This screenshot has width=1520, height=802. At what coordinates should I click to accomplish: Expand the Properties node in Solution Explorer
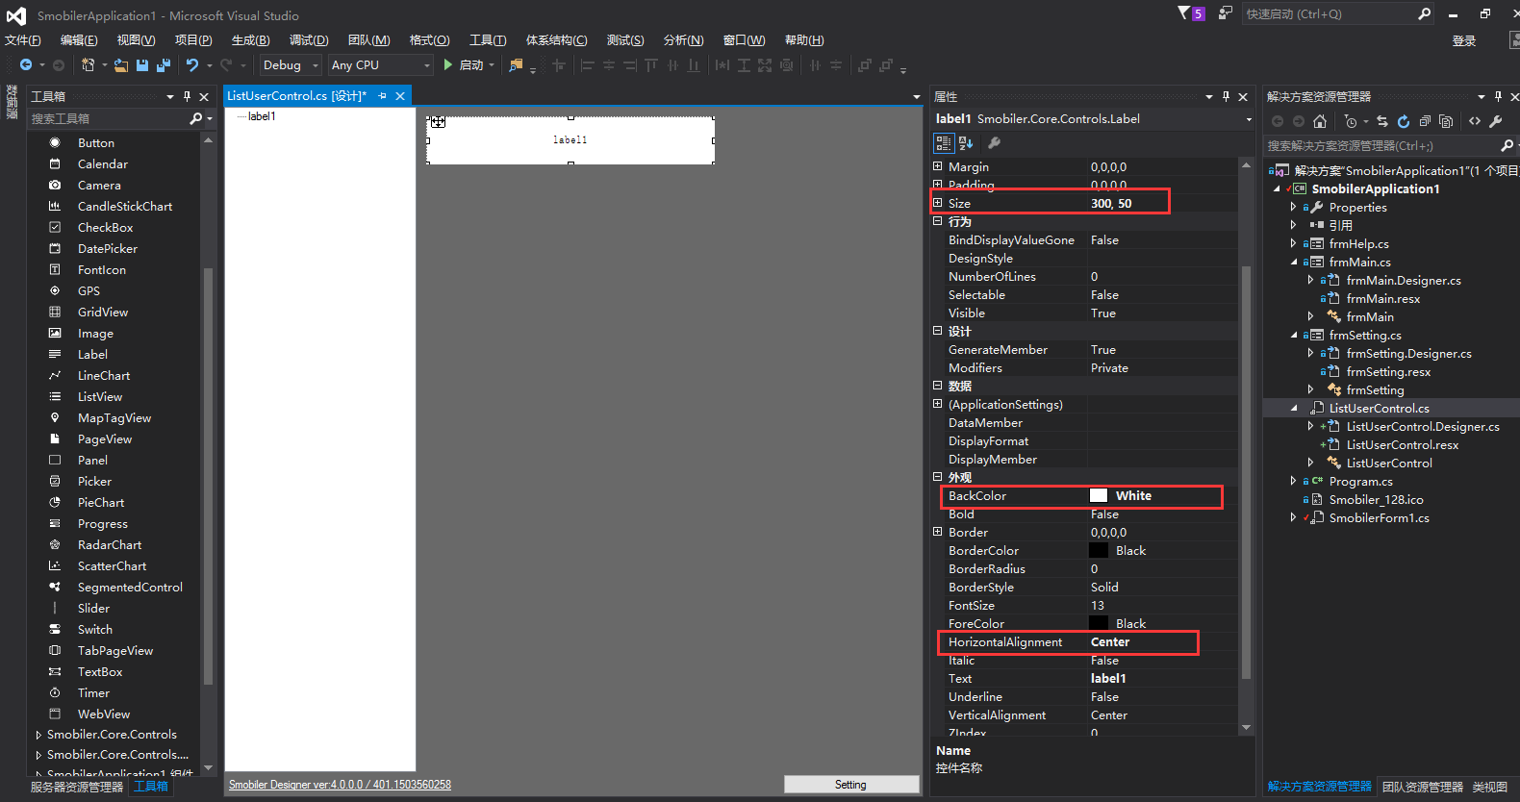click(1294, 207)
